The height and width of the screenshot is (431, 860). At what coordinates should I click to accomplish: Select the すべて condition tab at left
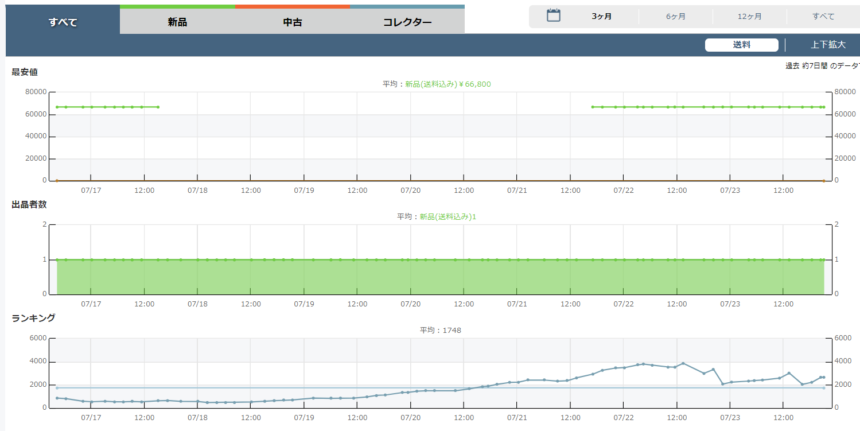[x=63, y=22]
